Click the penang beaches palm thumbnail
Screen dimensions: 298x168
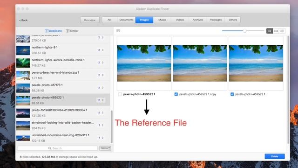click(23, 76)
